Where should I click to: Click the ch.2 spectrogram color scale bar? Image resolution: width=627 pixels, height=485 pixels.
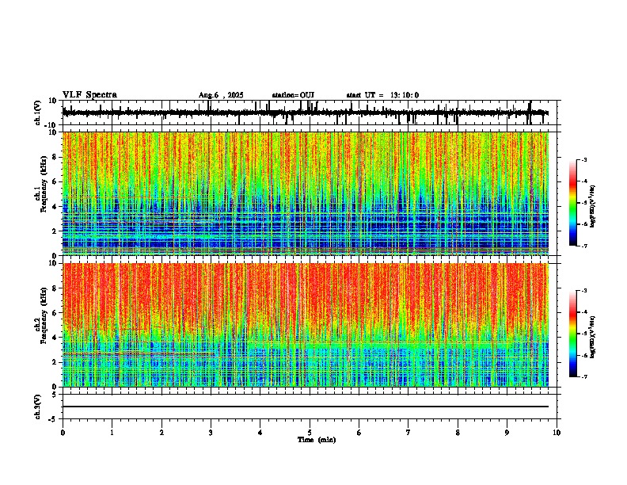(x=573, y=334)
